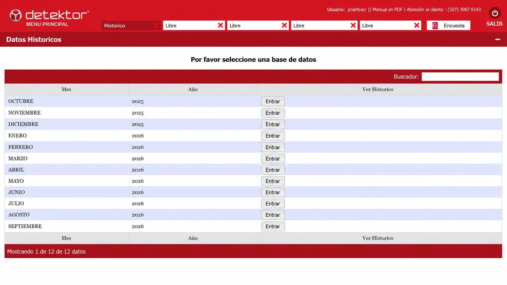Open the Historico tab
507x285 pixels.
pos(131,25)
